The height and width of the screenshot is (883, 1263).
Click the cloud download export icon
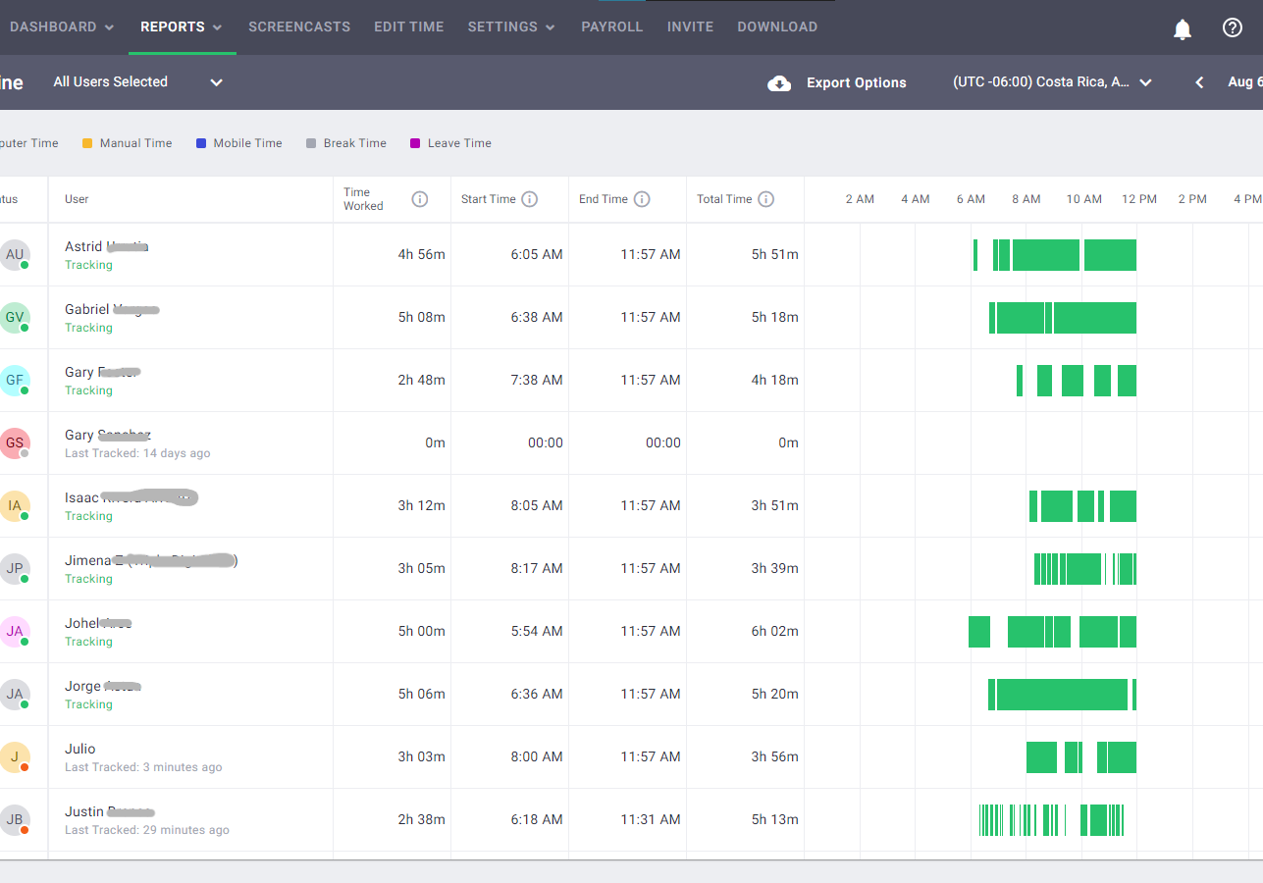[779, 82]
